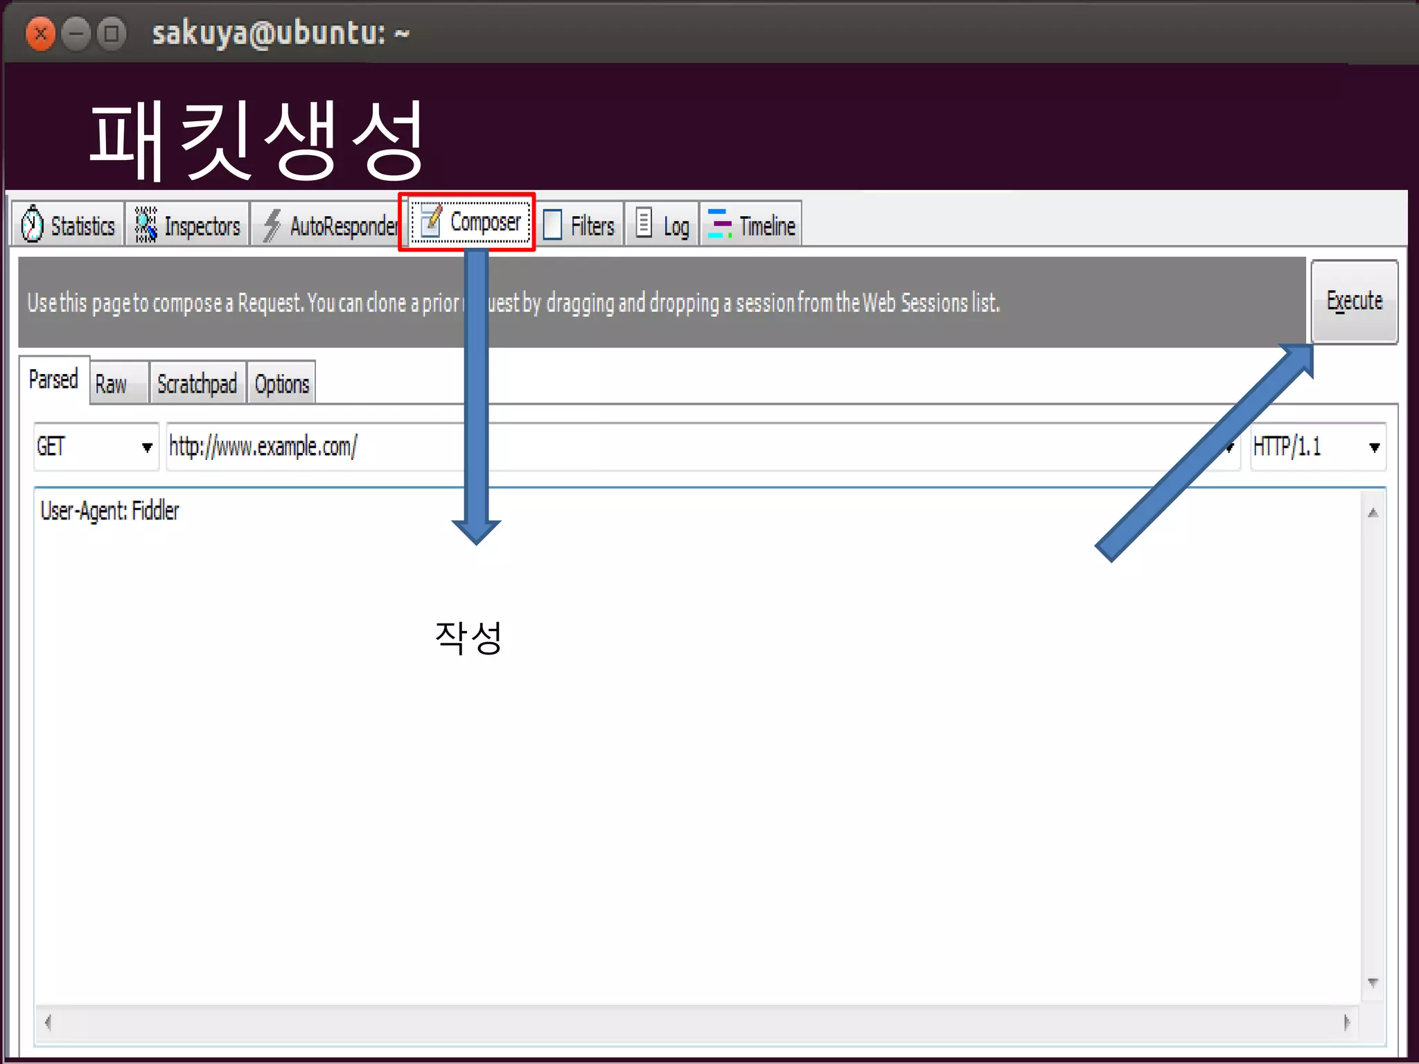
Task: Open the AutoResponder tab
Action: coord(326,224)
